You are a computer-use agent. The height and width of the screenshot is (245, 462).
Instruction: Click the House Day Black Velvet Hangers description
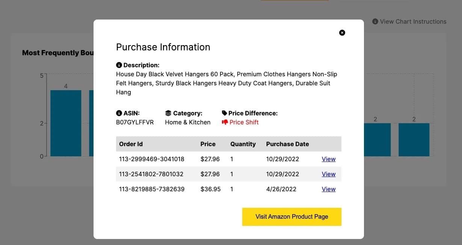click(x=226, y=83)
